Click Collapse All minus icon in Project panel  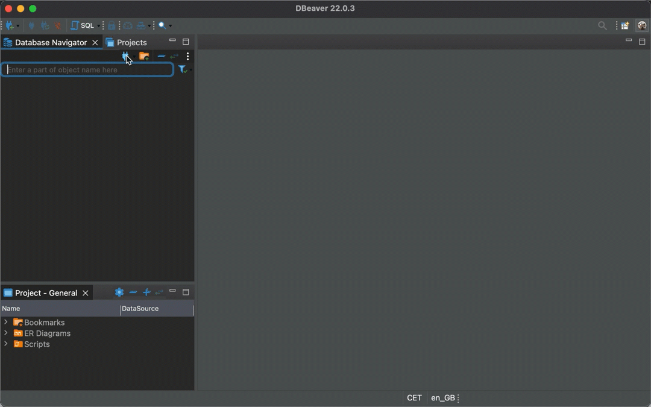(133, 292)
